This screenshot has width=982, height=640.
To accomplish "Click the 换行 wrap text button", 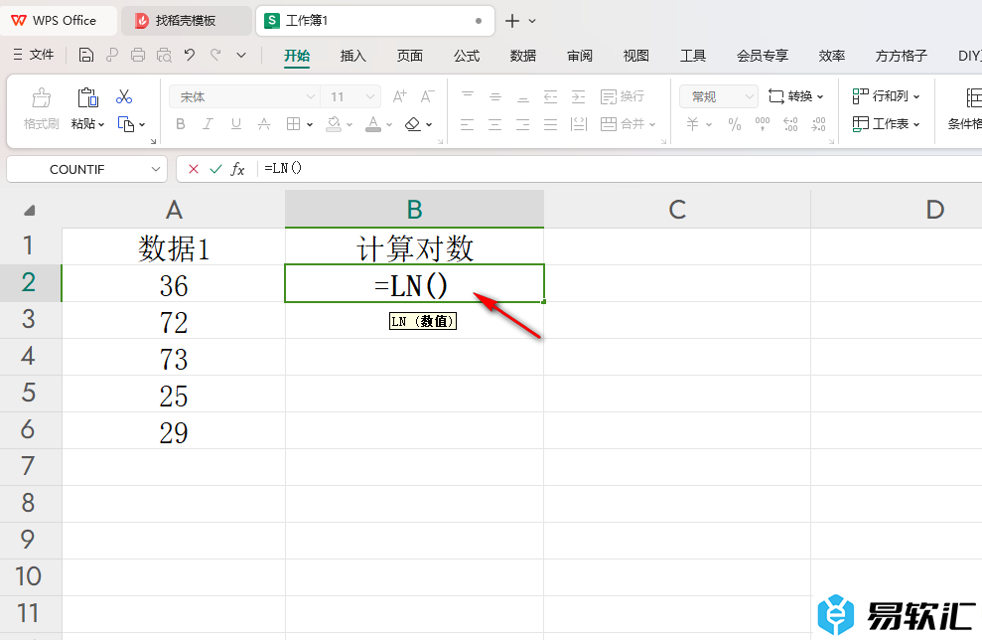I will (x=622, y=96).
